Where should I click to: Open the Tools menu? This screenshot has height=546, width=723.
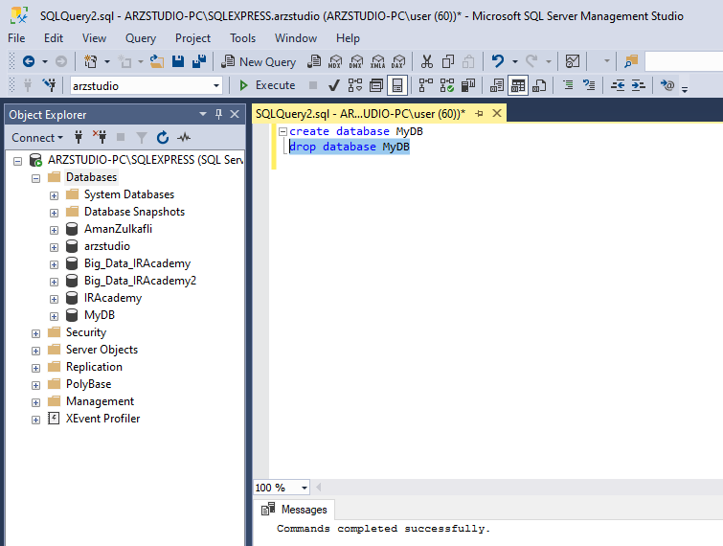pyautogui.click(x=242, y=37)
